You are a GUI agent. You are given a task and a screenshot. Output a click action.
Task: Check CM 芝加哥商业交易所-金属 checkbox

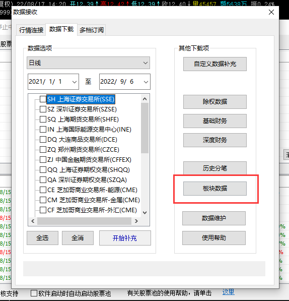tap(43, 200)
